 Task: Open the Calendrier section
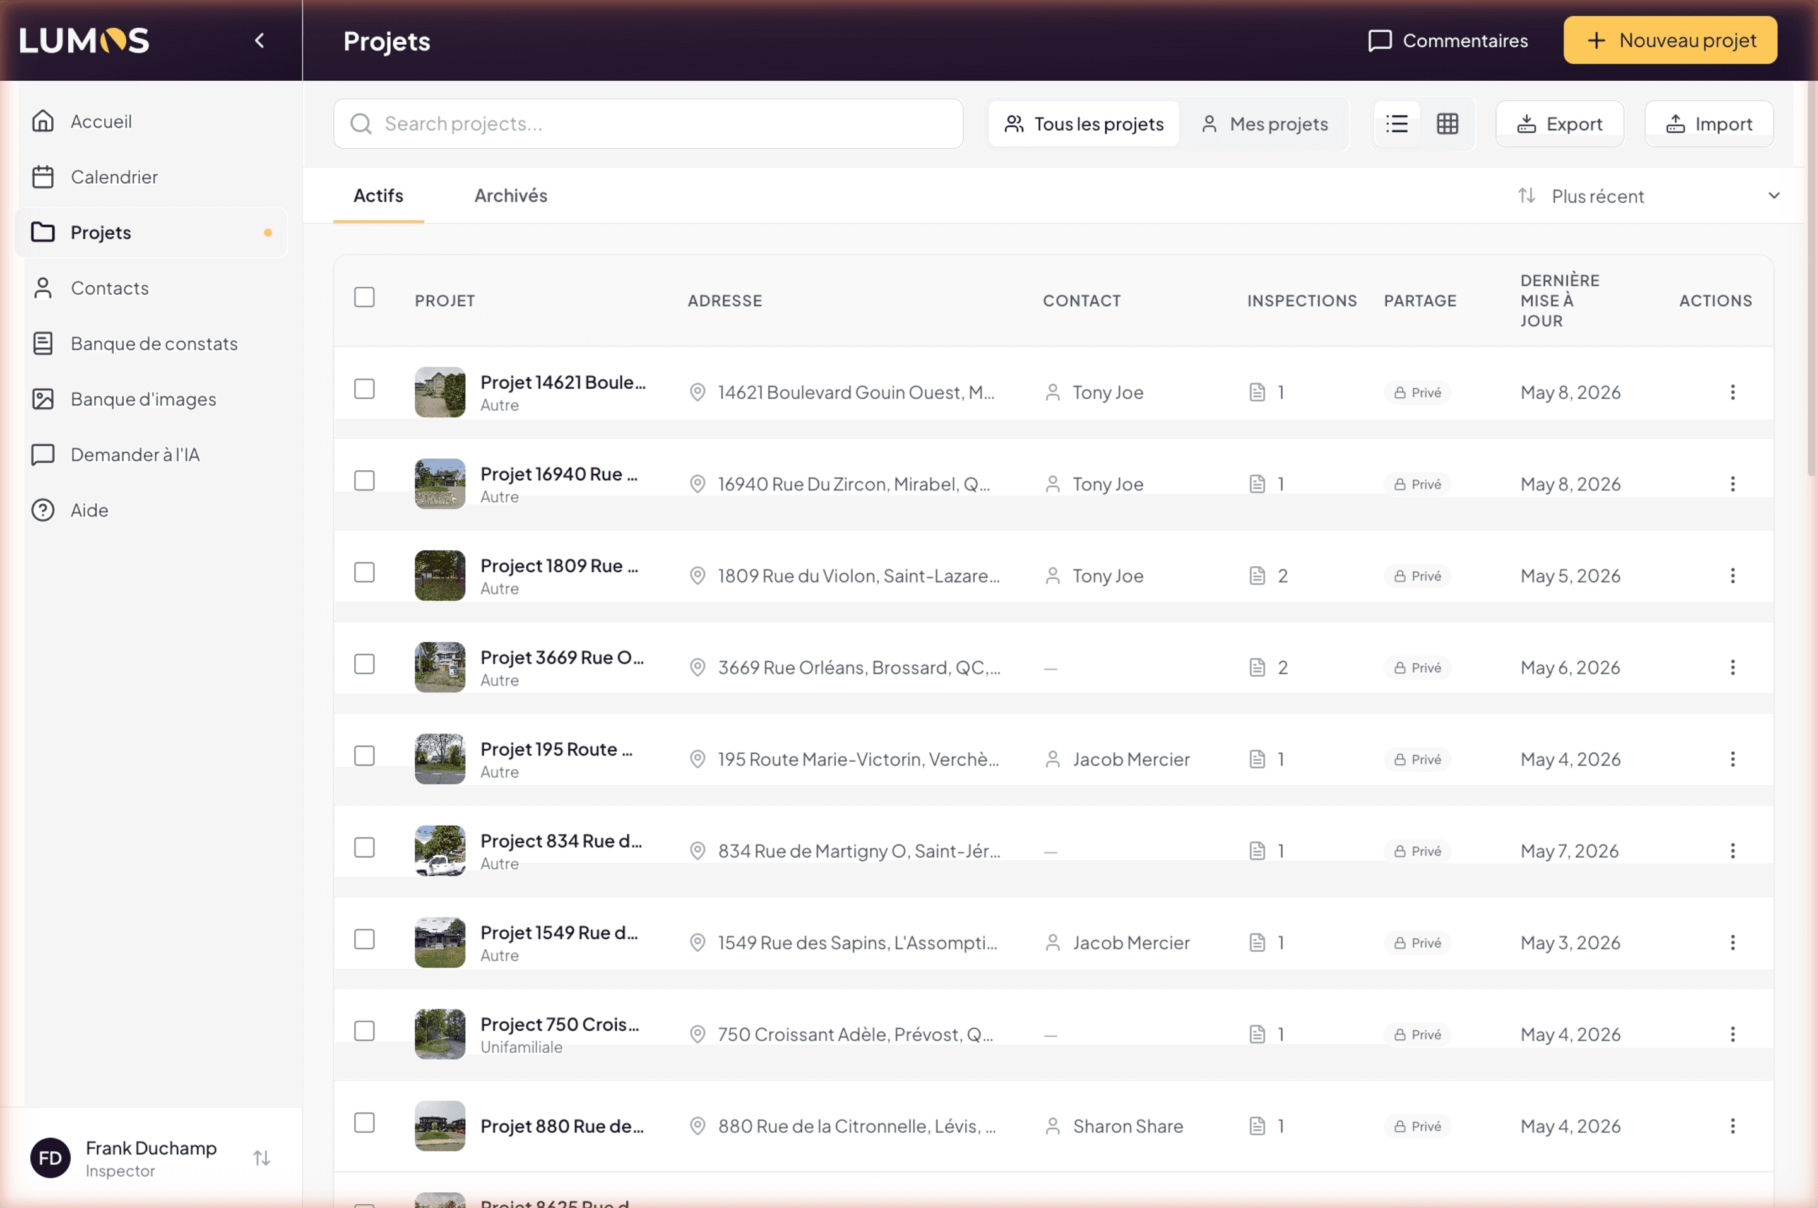tap(151, 177)
